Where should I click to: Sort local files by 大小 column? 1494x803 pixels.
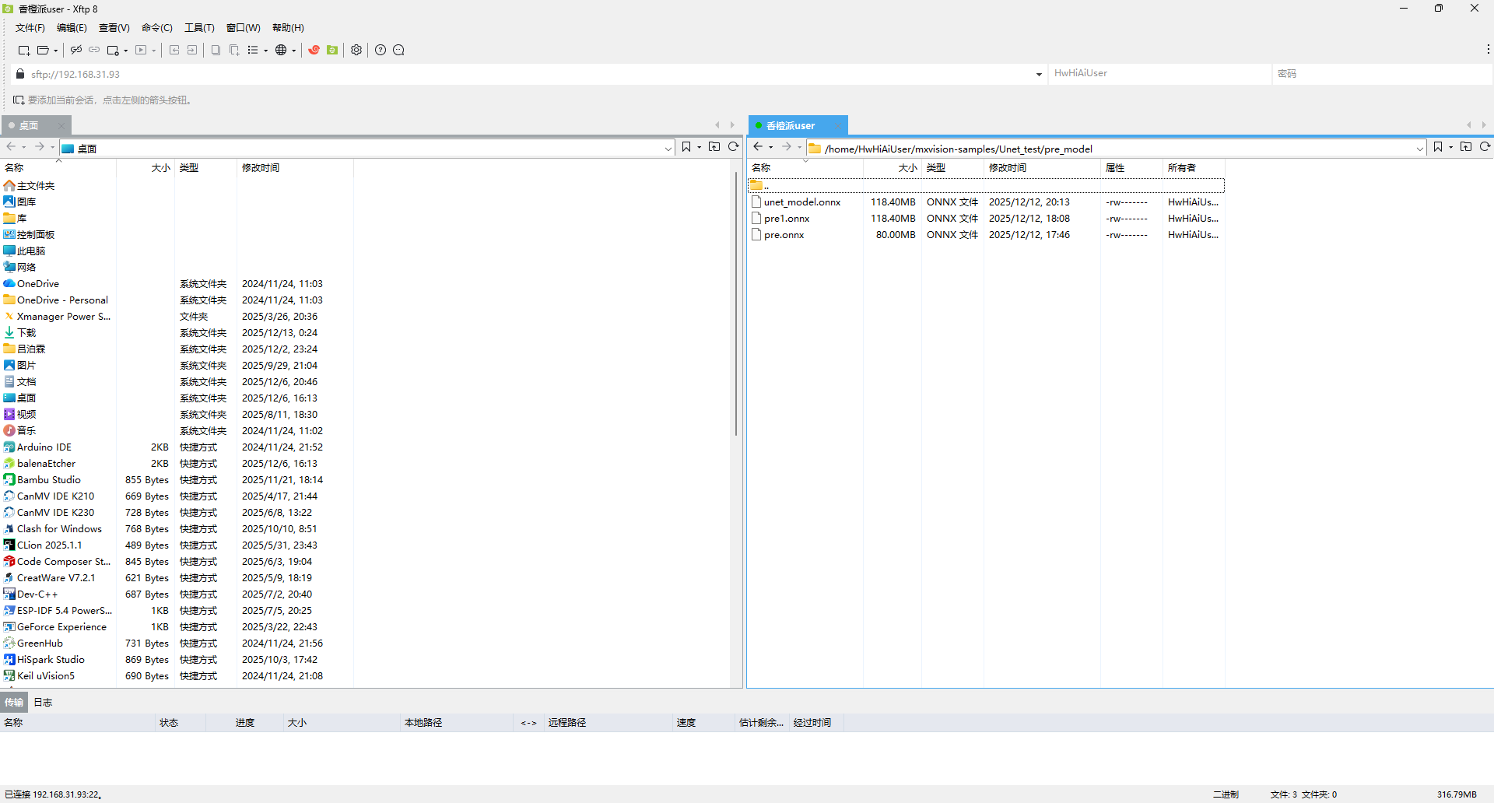pos(146,167)
